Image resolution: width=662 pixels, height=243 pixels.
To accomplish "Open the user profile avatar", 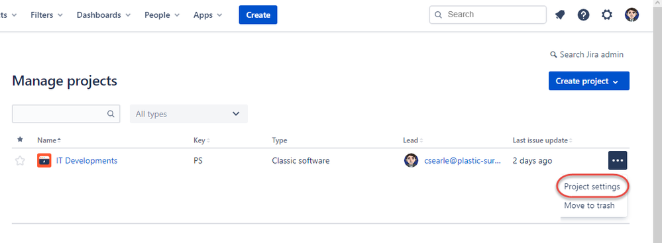I will tap(632, 15).
